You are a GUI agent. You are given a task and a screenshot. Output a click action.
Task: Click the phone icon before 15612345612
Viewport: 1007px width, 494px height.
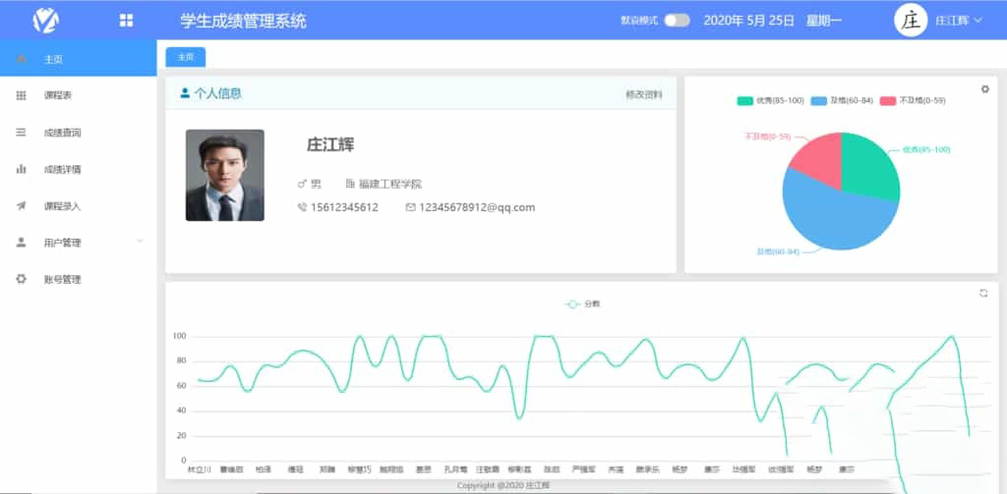click(302, 207)
